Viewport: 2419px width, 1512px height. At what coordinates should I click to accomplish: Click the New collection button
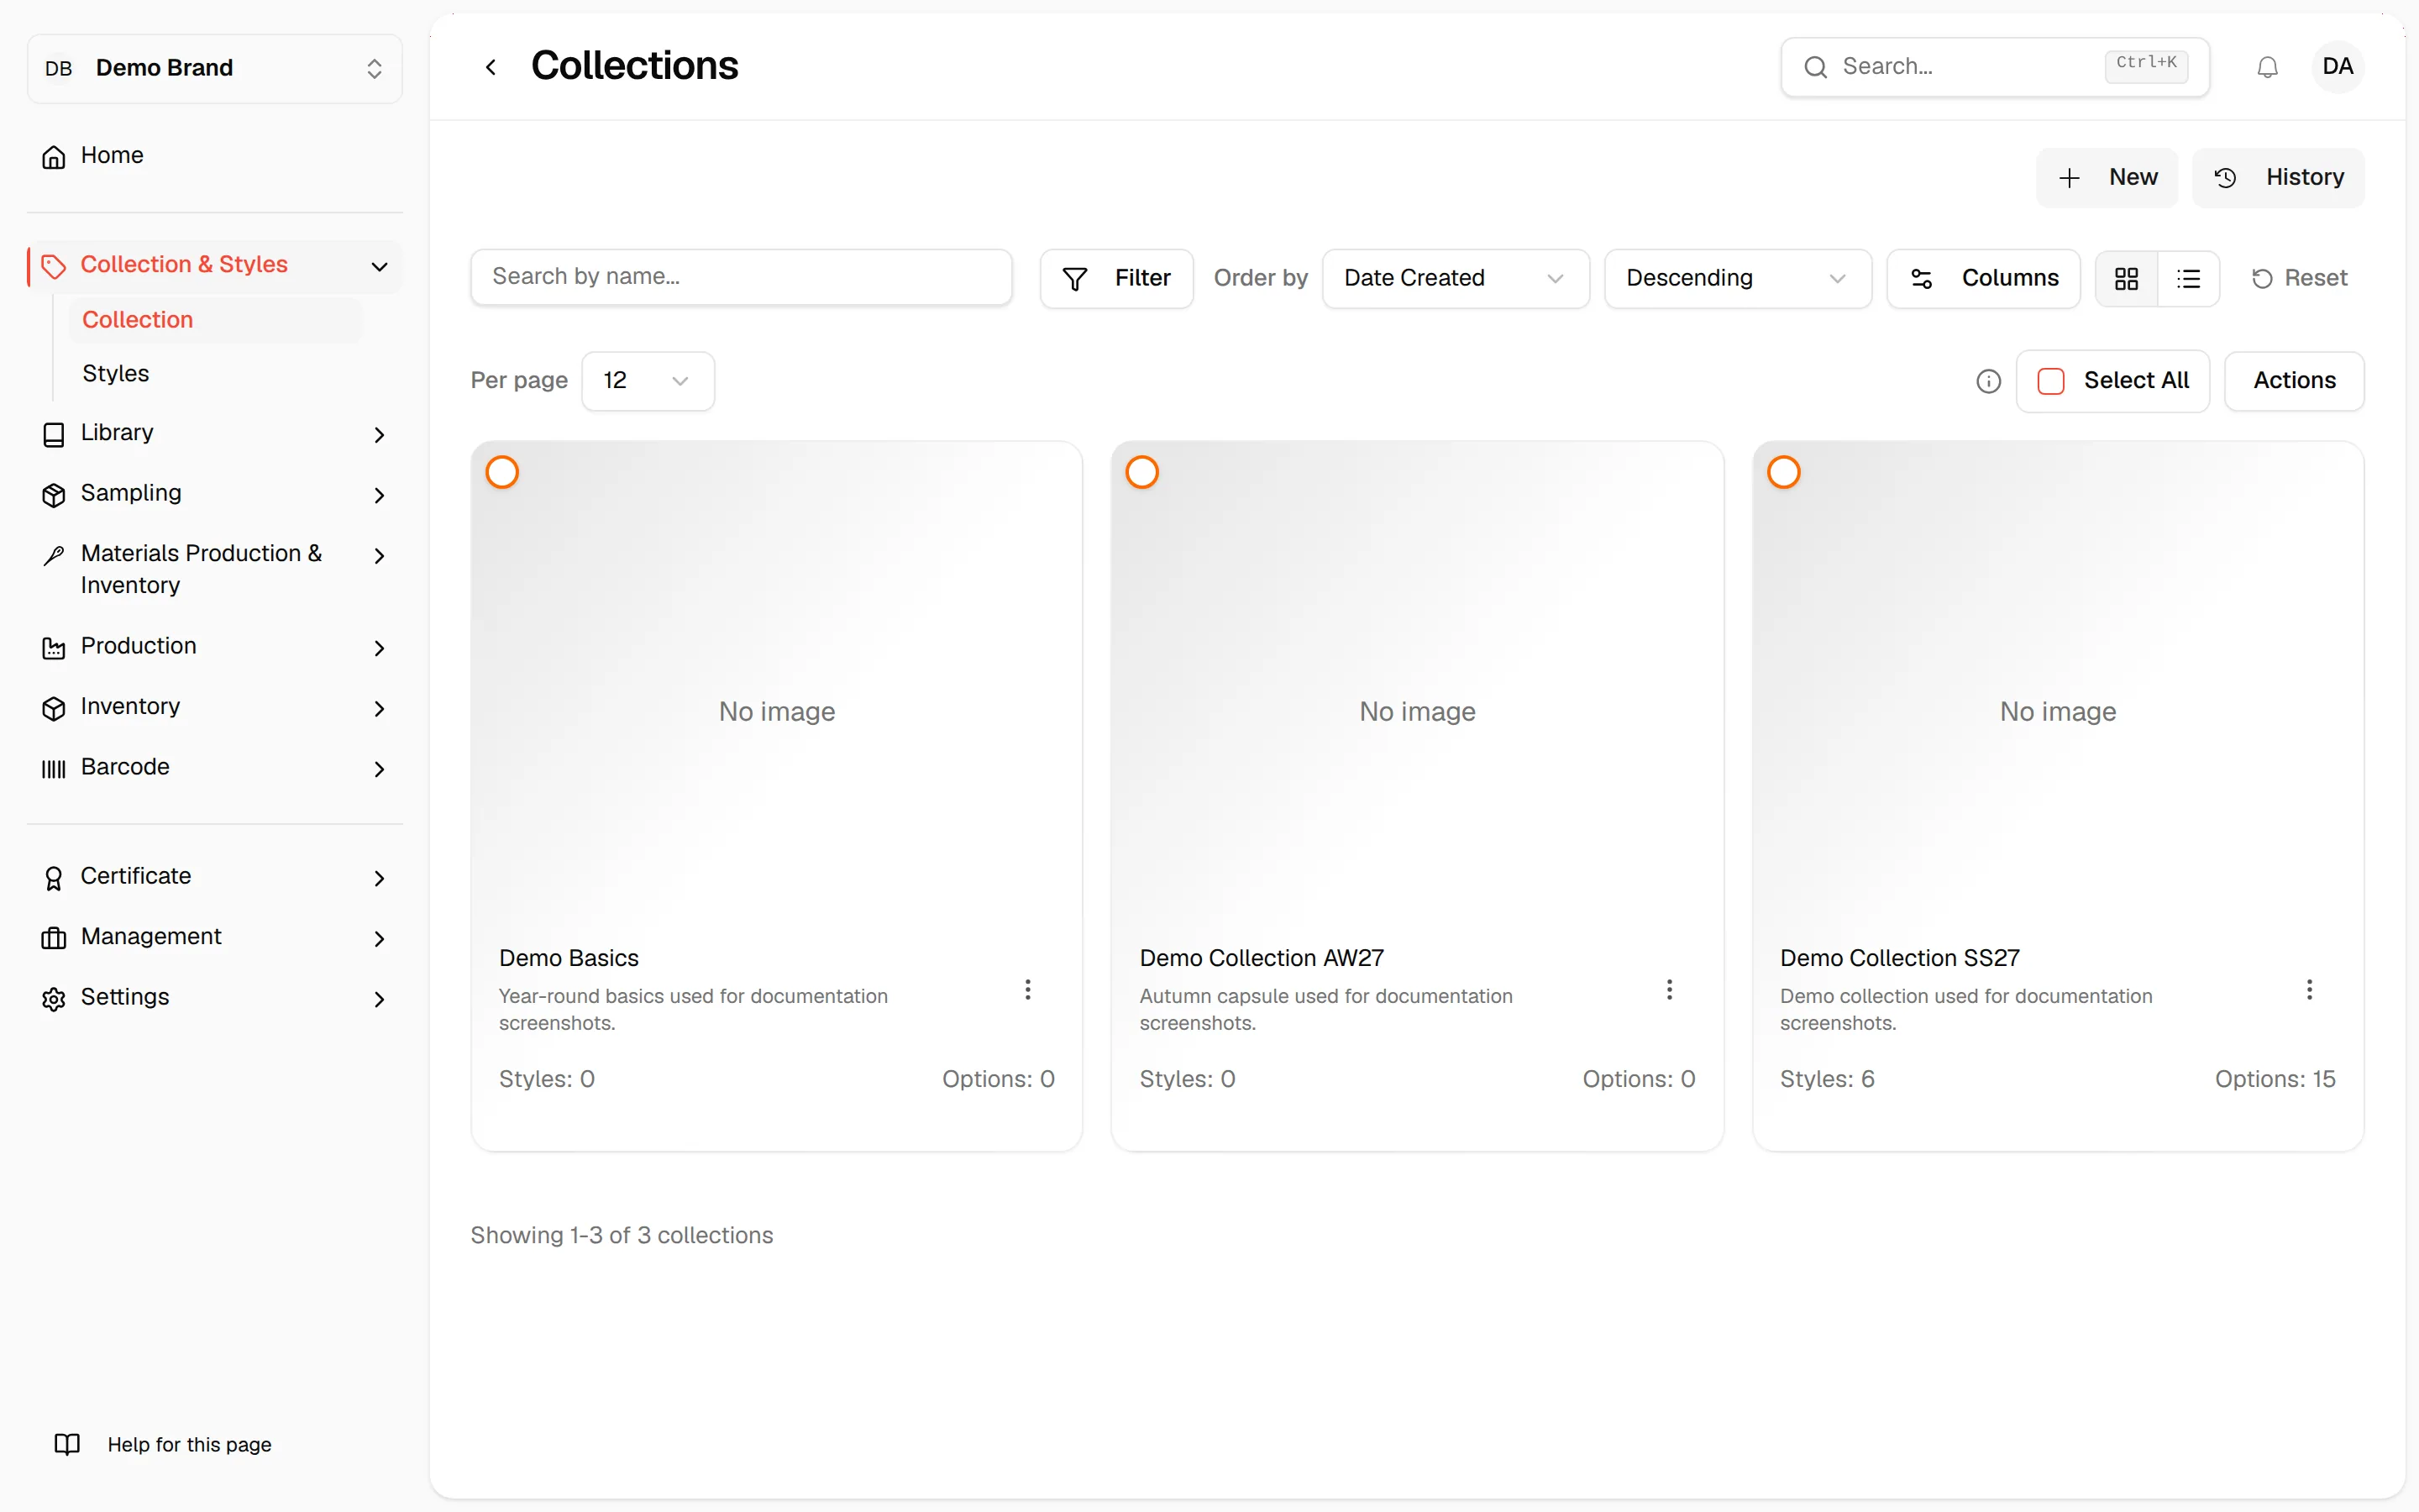pyautogui.click(x=2107, y=178)
